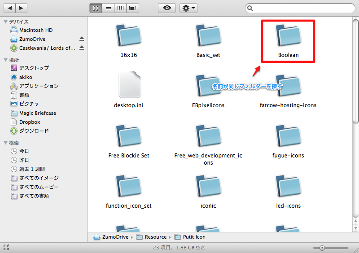Viewport: 359px width, 253px height.
Task: Collapse the 場所 sidebar section
Action: (6, 60)
